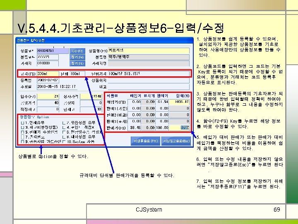Click caption 상품별로 Option을 정할 수 있다

pos(53,156)
